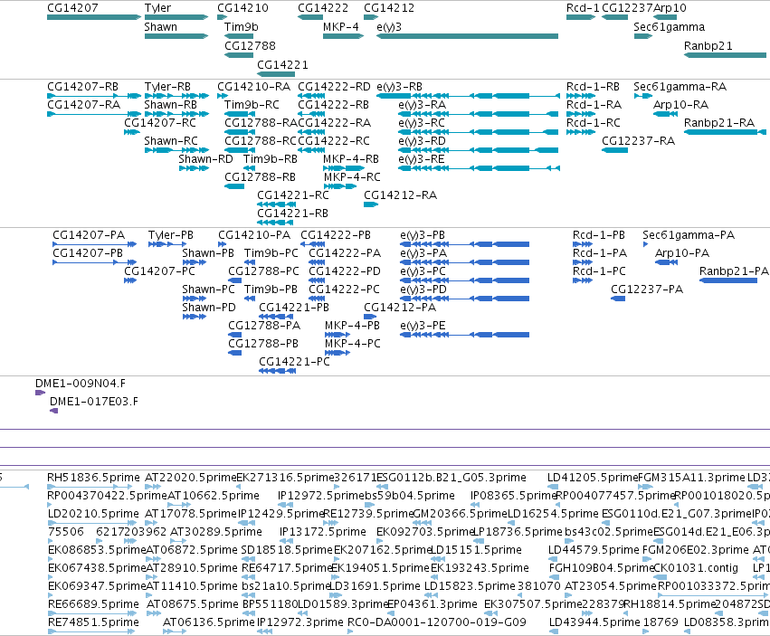
Task: Select the RC0-DA0001-120700-019-G09 EST label
Action: click(x=437, y=622)
